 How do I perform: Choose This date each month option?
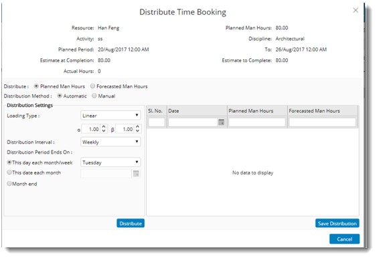9,172
